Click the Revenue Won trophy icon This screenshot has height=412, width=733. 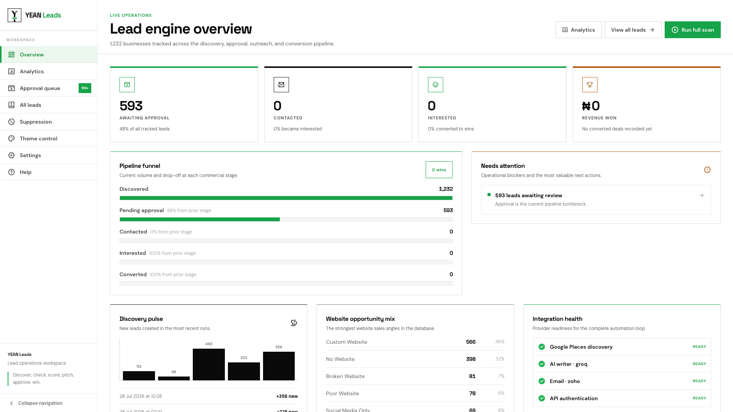(x=590, y=85)
